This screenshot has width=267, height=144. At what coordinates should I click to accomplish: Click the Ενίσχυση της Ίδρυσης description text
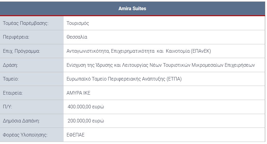click(x=160, y=65)
